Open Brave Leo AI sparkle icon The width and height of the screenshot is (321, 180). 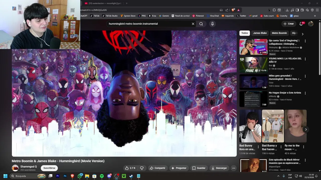pyautogui.click(x=307, y=10)
